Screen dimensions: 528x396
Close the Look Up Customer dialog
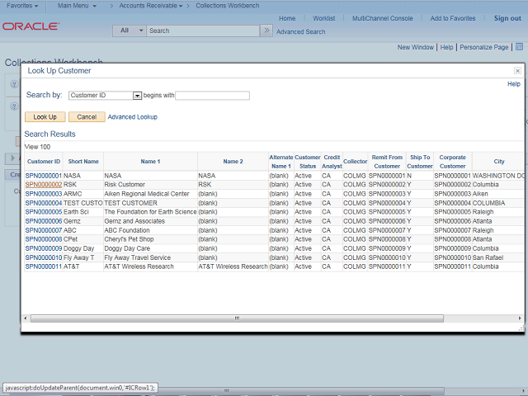(x=517, y=72)
